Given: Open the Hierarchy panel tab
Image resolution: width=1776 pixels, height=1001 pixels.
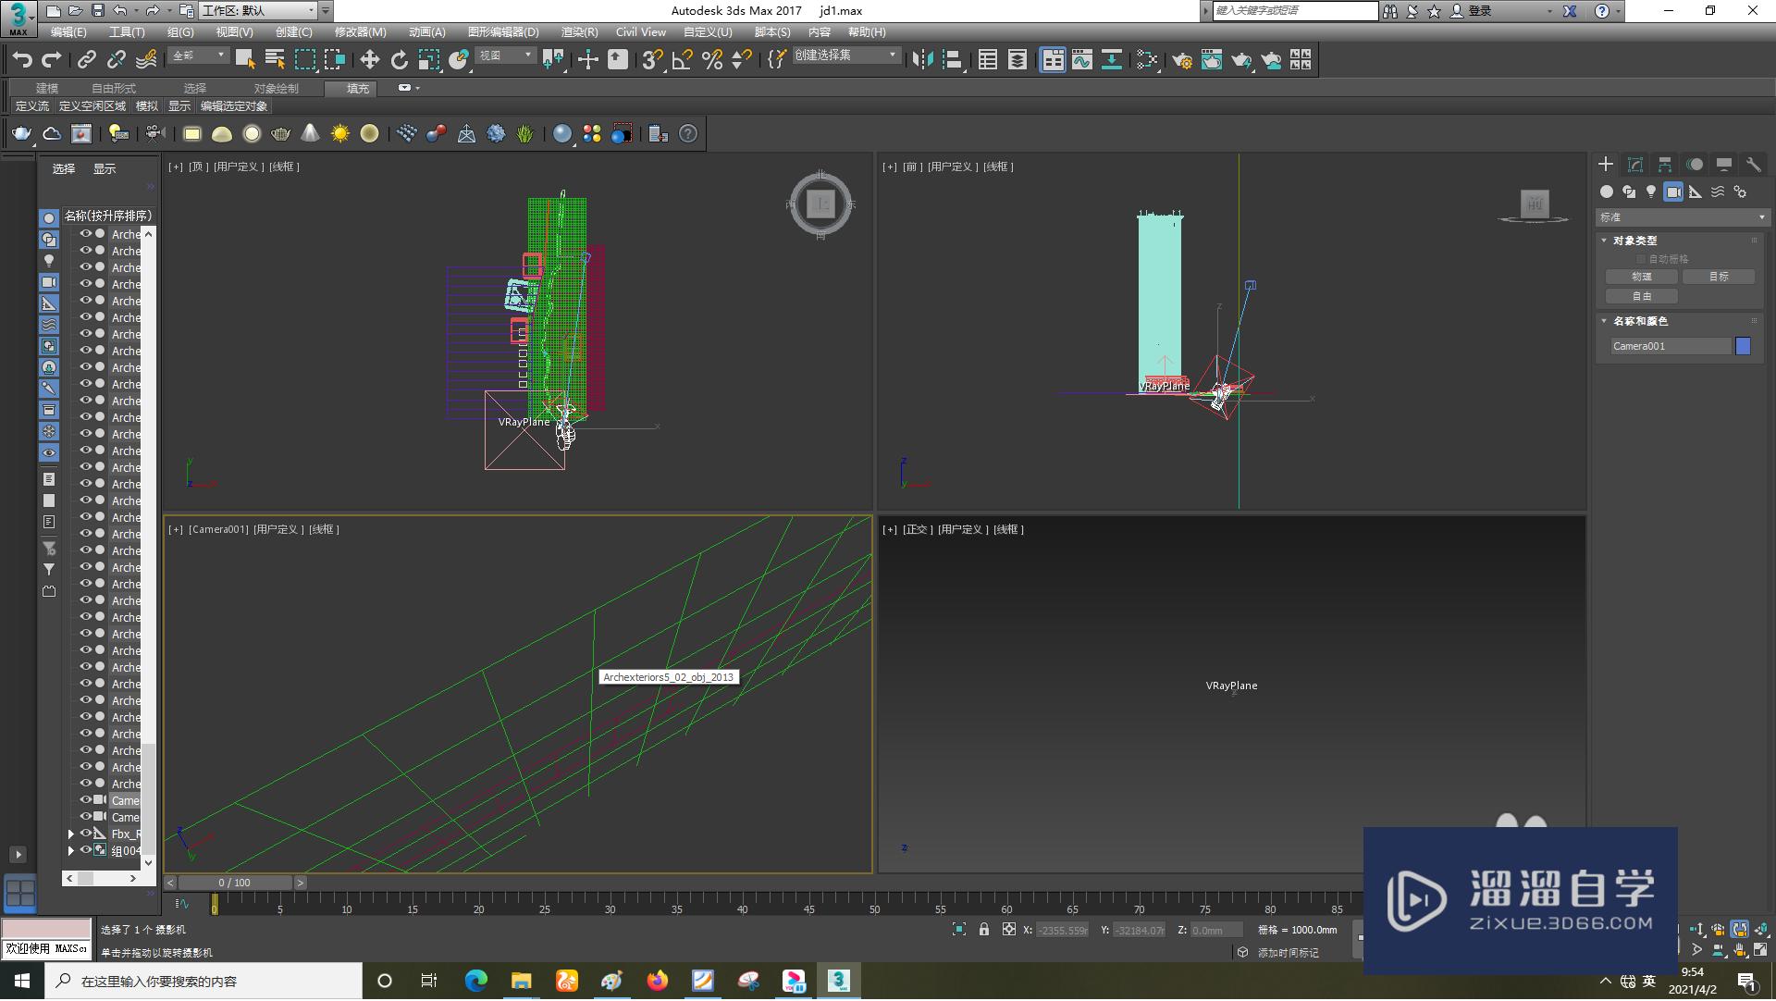Looking at the screenshot, I should click(1665, 164).
